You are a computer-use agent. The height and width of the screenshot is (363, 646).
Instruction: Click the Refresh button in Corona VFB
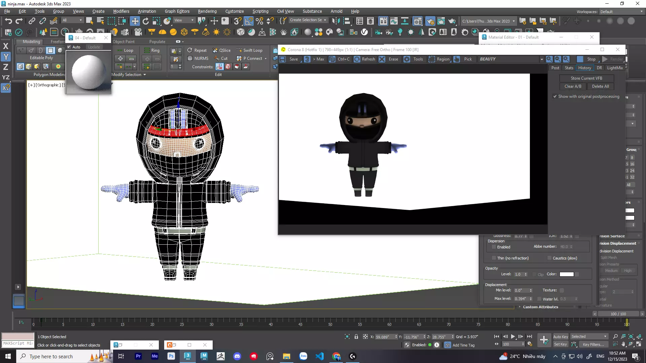click(x=365, y=59)
